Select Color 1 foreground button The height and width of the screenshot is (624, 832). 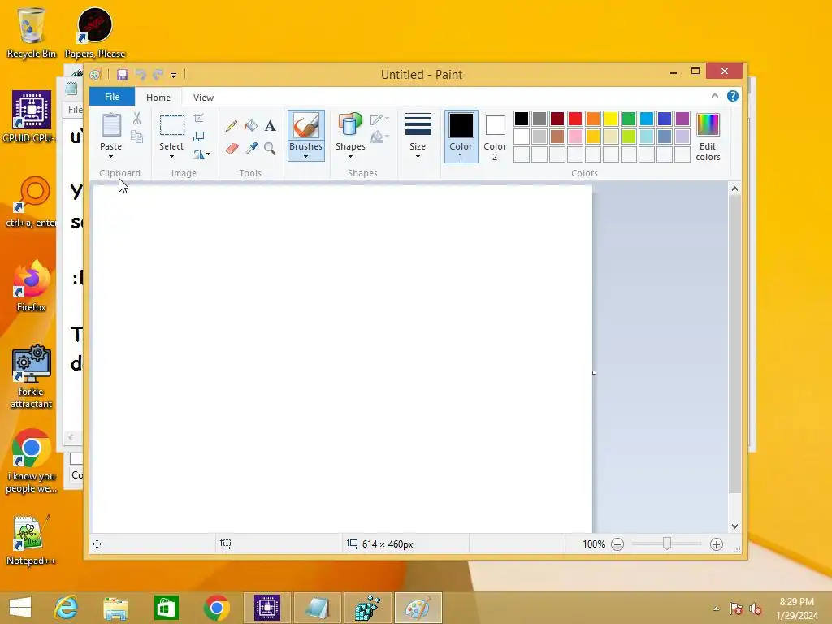[461, 136]
